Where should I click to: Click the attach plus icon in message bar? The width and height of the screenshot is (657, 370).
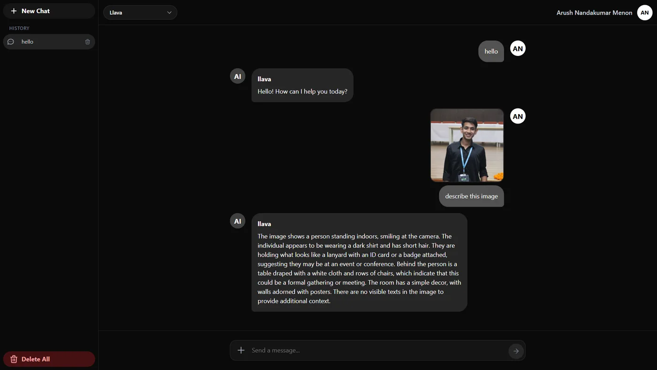[x=241, y=350]
